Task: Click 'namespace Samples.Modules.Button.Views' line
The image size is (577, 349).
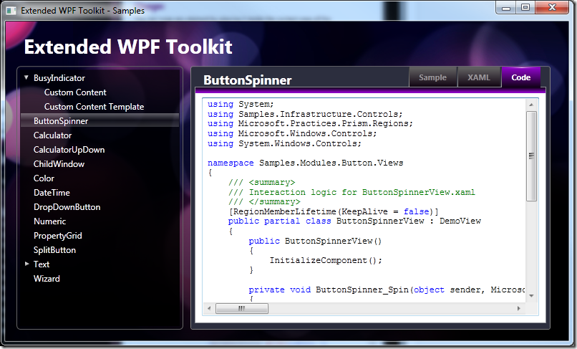Action: click(x=306, y=163)
